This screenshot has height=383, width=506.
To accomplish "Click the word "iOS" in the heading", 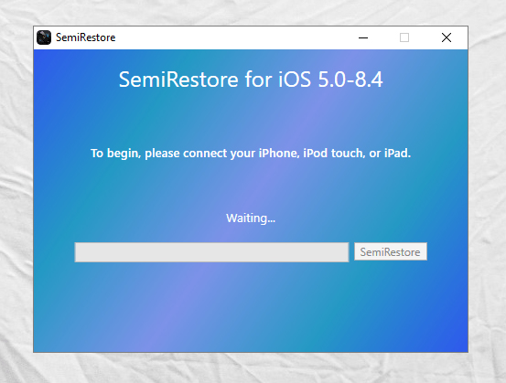I will click(x=295, y=80).
